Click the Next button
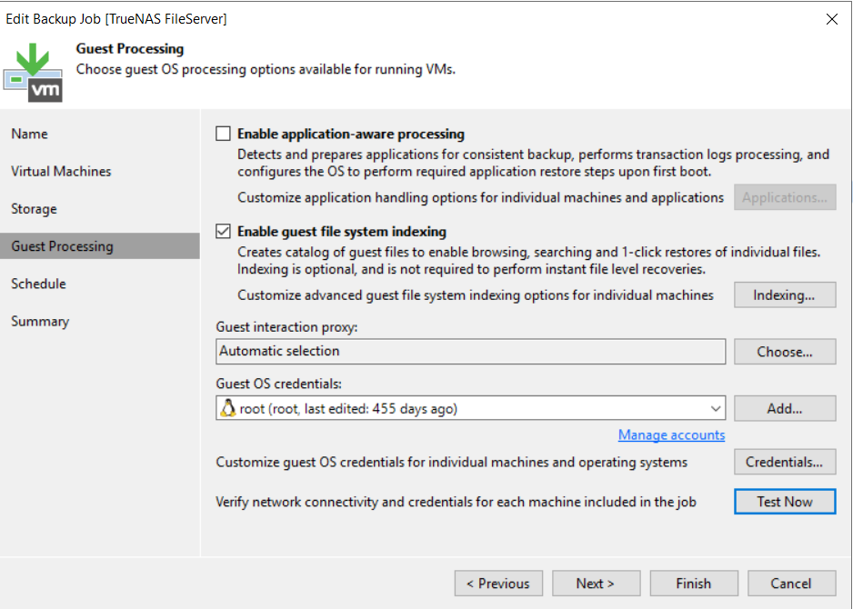Image resolution: width=853 pixels, height=609 pixels. click(596, 584)
